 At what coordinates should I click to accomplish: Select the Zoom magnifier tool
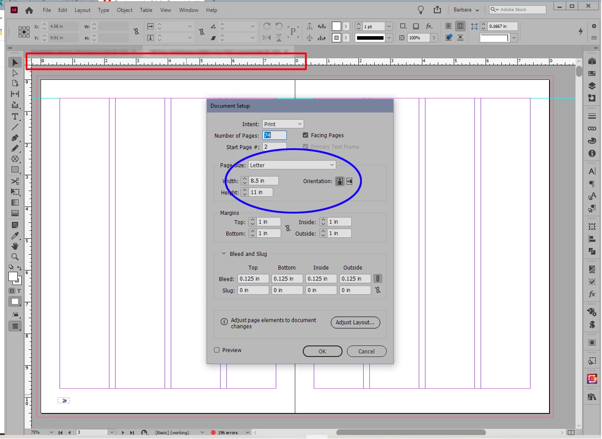coord(15,257)
